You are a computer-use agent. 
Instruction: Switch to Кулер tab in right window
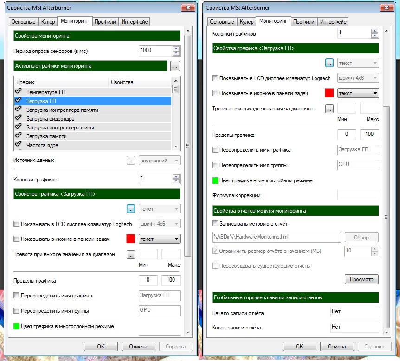(247, 22)
